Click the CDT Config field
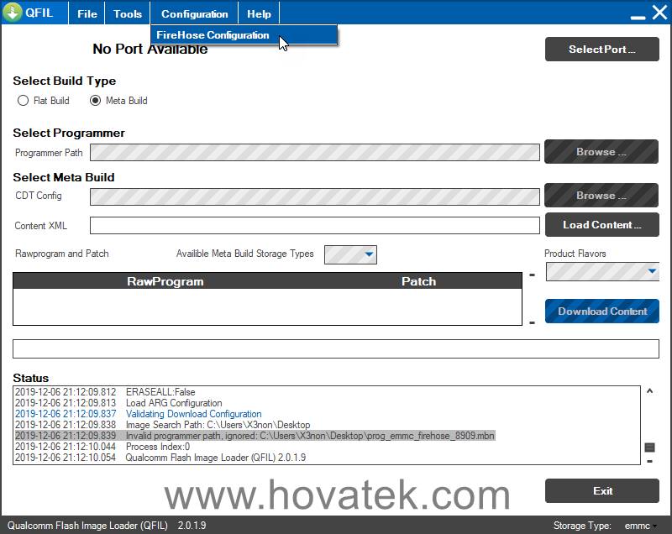This screenshot has height=534, width=672. (x=314, y=196)
